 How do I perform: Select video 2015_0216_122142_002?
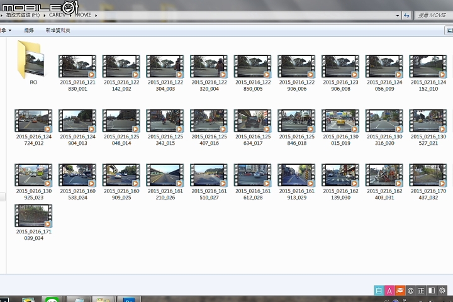click(121, 74)
